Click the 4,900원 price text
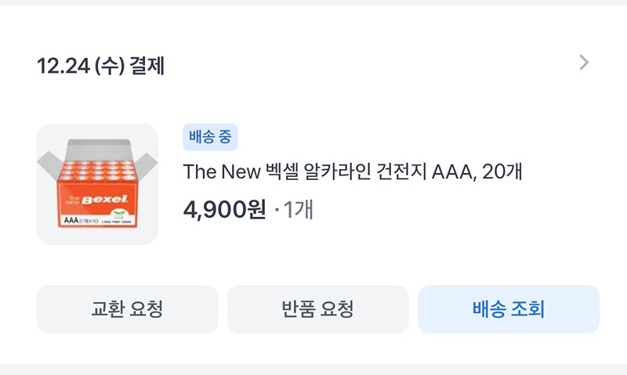This screenshot has width=627, height=375. 224,210
